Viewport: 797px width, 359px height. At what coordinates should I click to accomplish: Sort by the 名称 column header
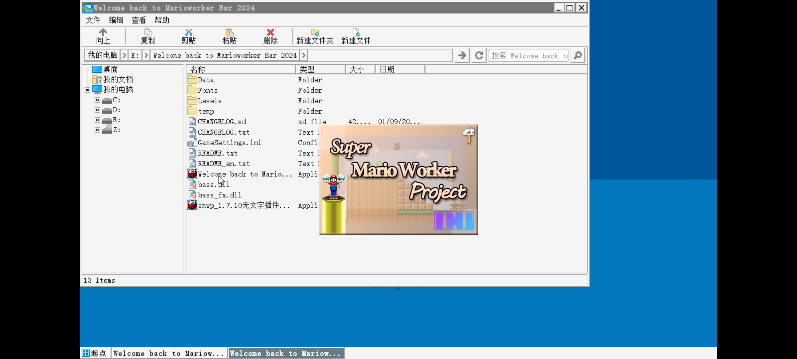pos(241,69)
